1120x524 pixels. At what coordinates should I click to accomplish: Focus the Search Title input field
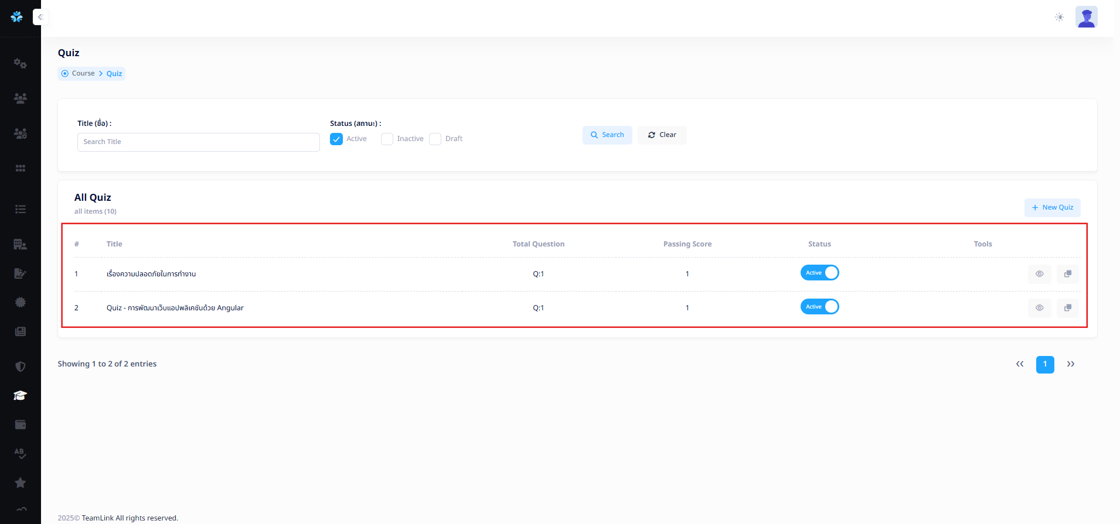tap(198, 142)
